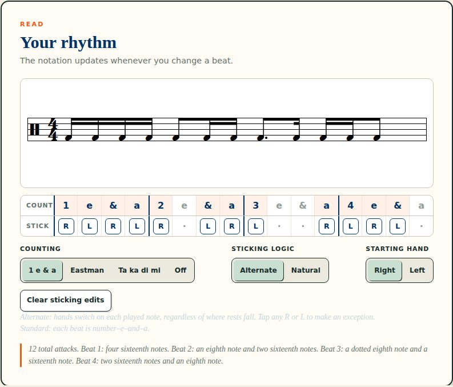Tap the L sticking under count 3
Image resolution: width=453 pixels, height=387 pixels.
(x=256, y=226)
